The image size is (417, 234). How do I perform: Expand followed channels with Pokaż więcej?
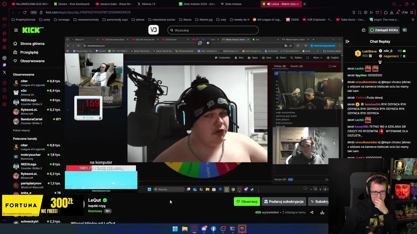pyautogui.click(x=21, y=130)
